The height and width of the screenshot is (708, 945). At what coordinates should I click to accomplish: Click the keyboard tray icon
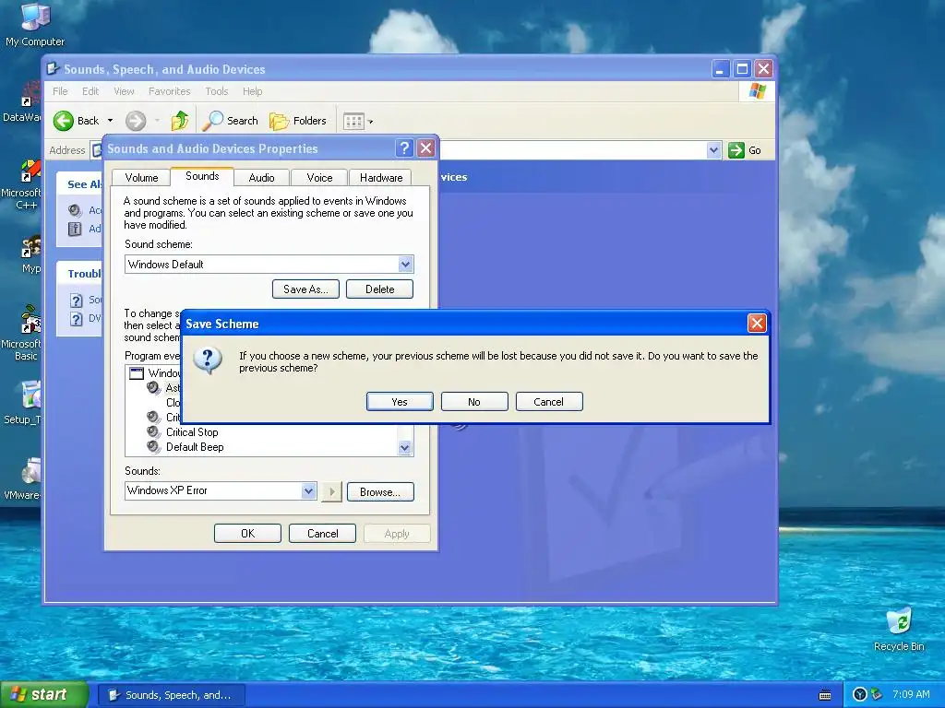click(x=825, y=695)
